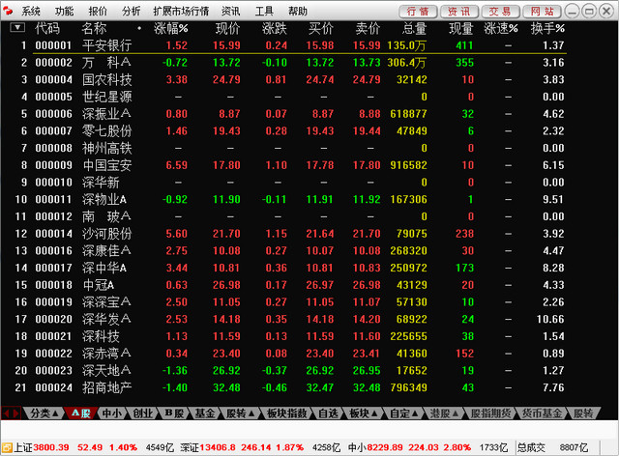
Task: Select stock row 深振业A
Action: point(289,114)
